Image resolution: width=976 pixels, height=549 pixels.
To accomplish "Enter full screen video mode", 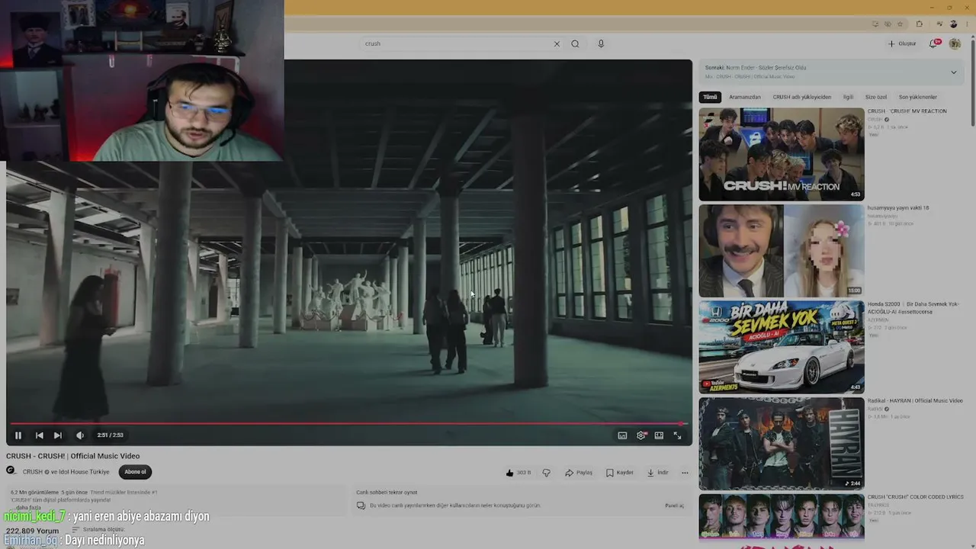I will click(677, 435).
